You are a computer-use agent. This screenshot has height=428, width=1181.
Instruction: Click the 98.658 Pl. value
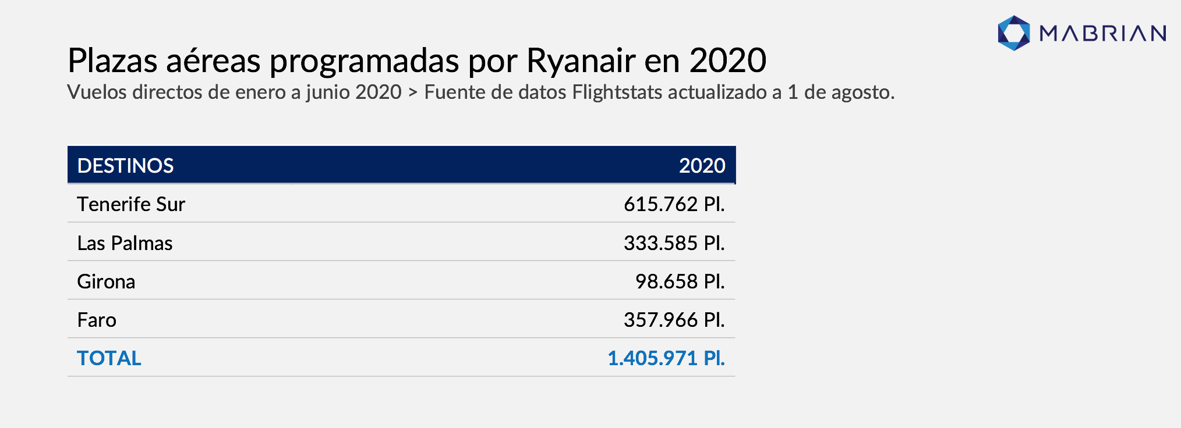(680, 281)
